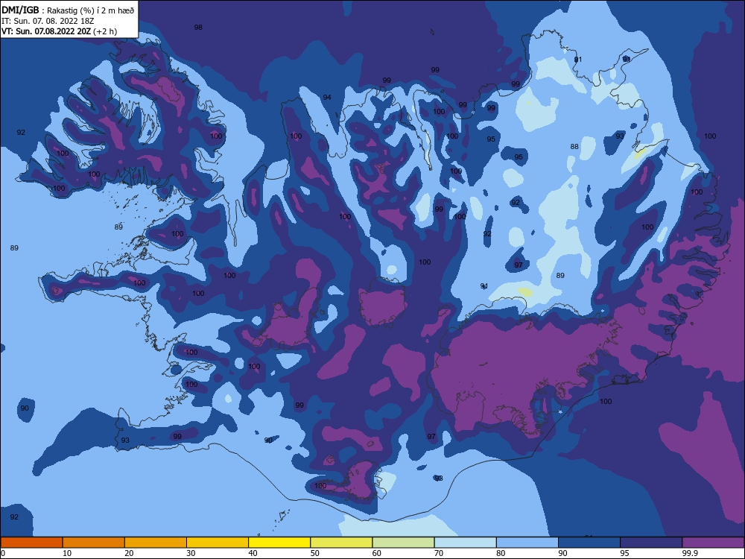Click the '30' legend scale label
Screen dimensions: 745x559
click(191, 553)
